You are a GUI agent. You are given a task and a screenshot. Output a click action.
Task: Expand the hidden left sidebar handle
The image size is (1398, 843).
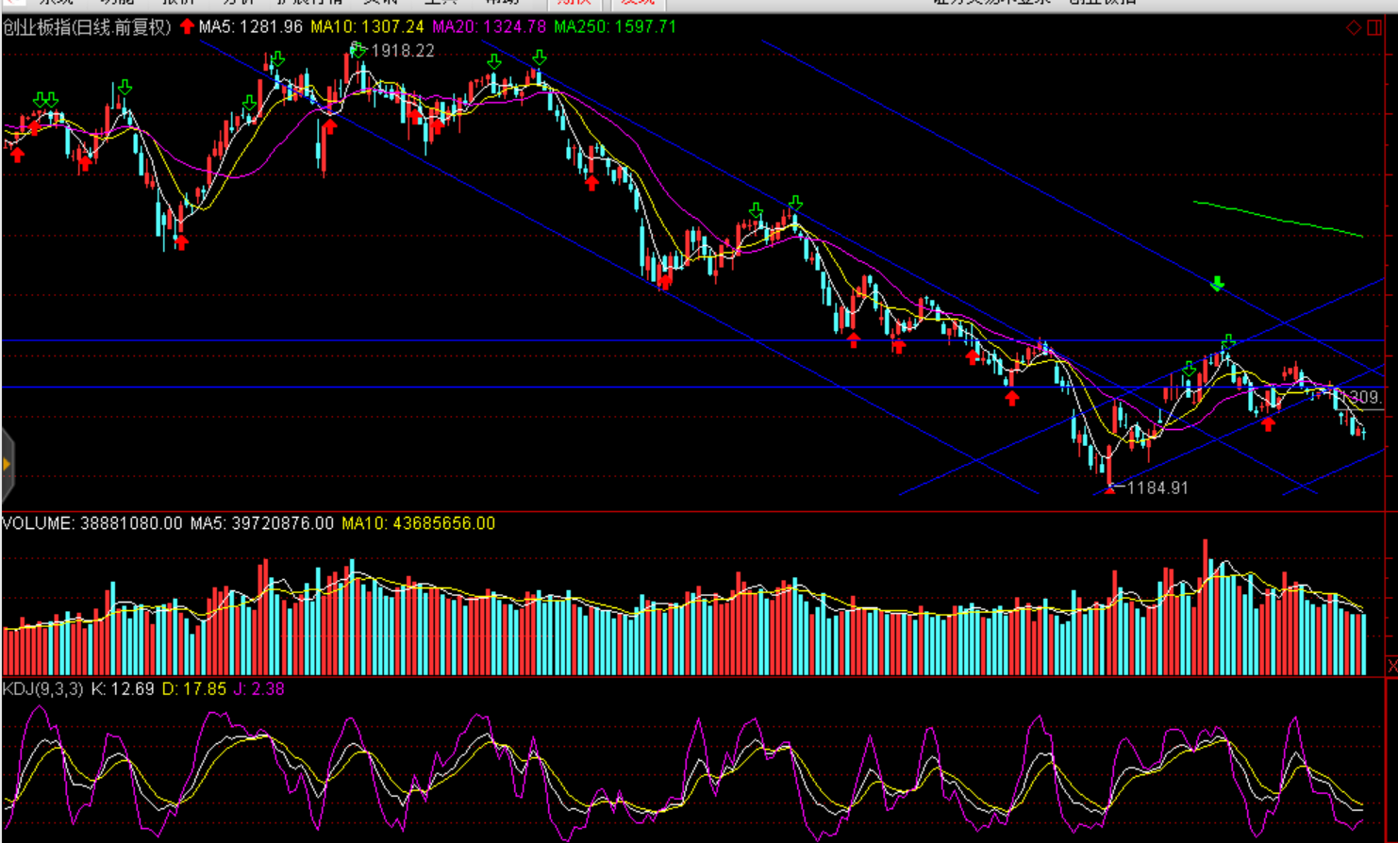pos(7,464)
